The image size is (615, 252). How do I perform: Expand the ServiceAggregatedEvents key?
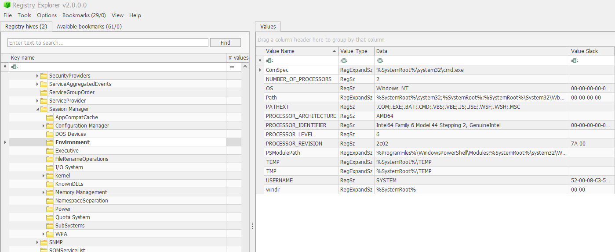coord(37,84)
